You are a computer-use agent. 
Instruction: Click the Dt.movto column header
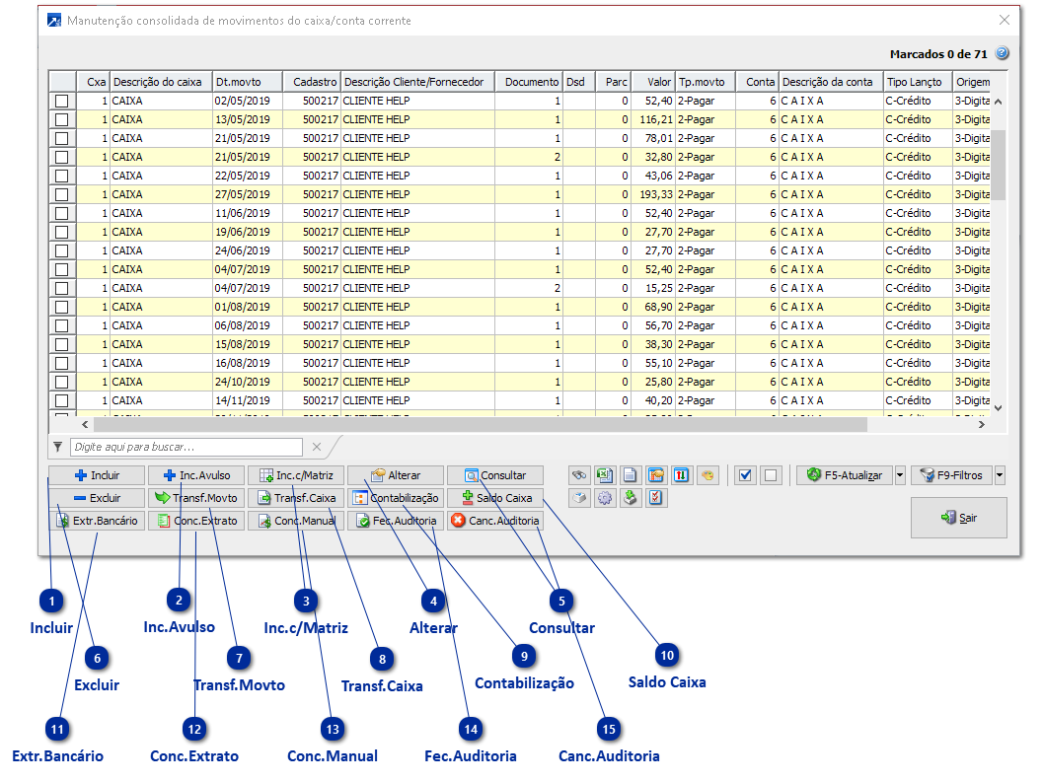pos(247,82)
